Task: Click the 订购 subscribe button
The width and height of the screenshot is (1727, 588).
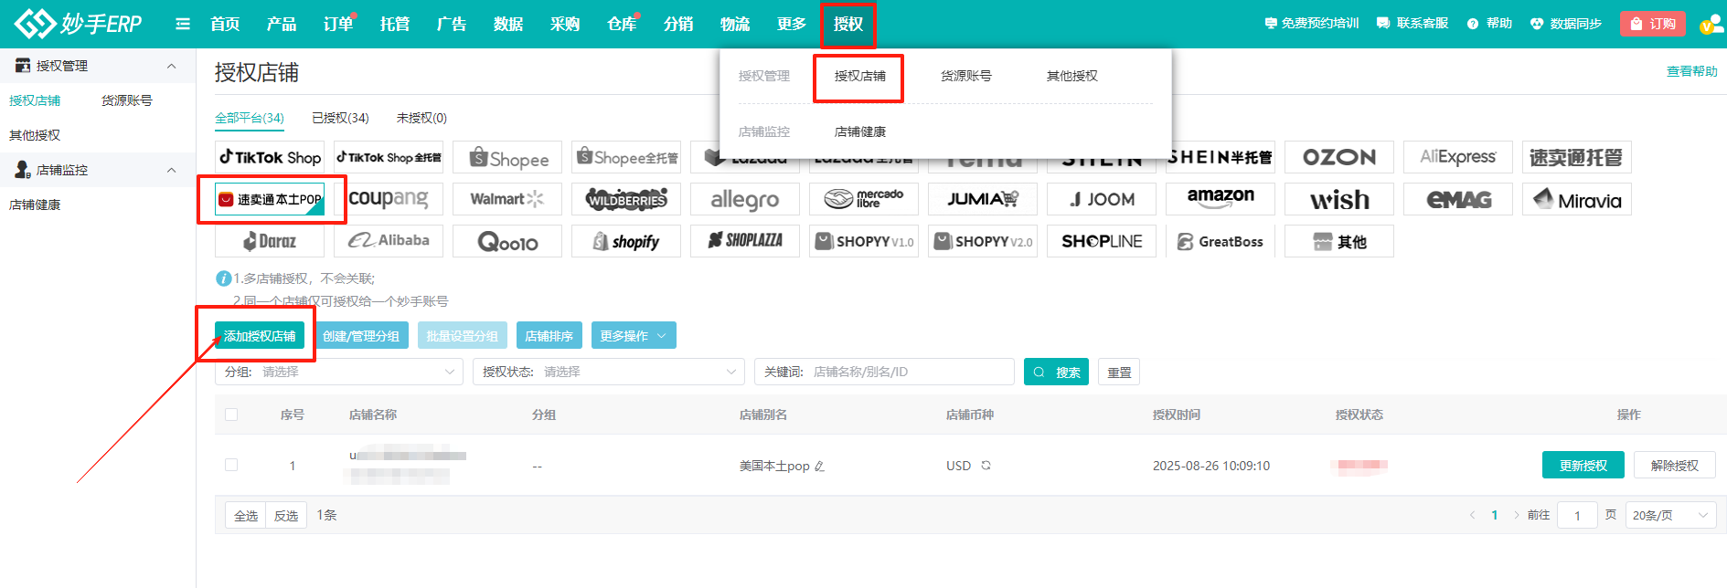Action: (x=1653, y=24)
